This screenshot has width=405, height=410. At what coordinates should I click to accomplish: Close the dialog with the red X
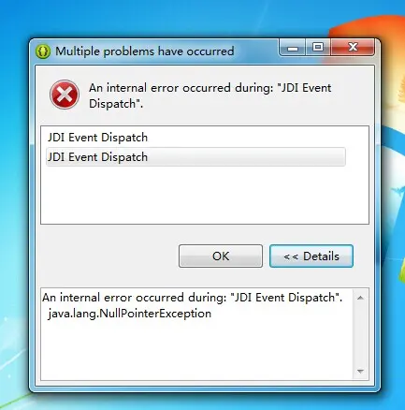click(353, 48)
